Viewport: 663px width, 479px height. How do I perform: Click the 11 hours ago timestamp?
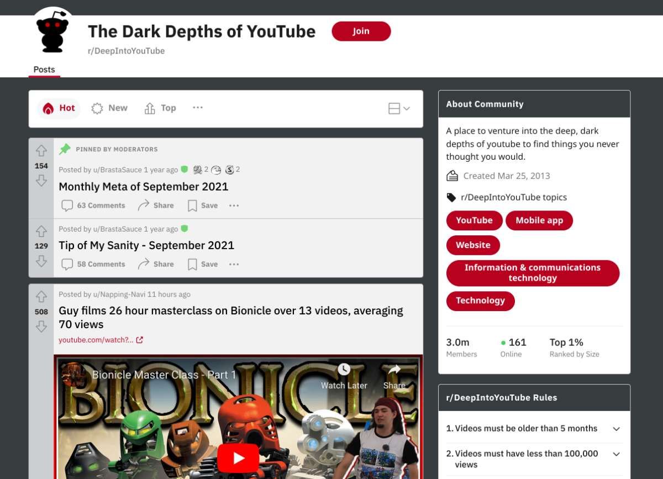coord(169,294)
